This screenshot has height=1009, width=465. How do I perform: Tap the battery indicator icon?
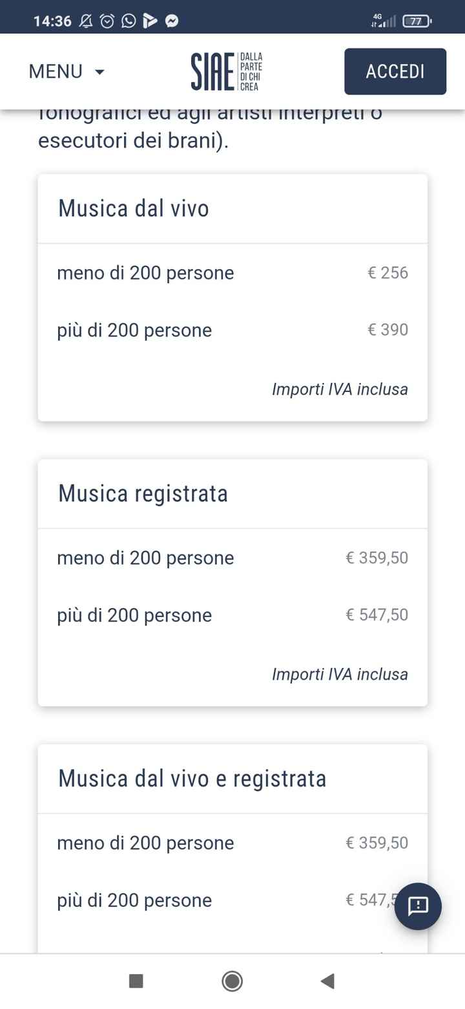click(x=417, y=21)
